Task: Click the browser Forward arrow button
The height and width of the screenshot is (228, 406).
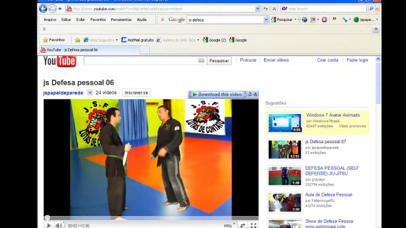Action: 53,9
